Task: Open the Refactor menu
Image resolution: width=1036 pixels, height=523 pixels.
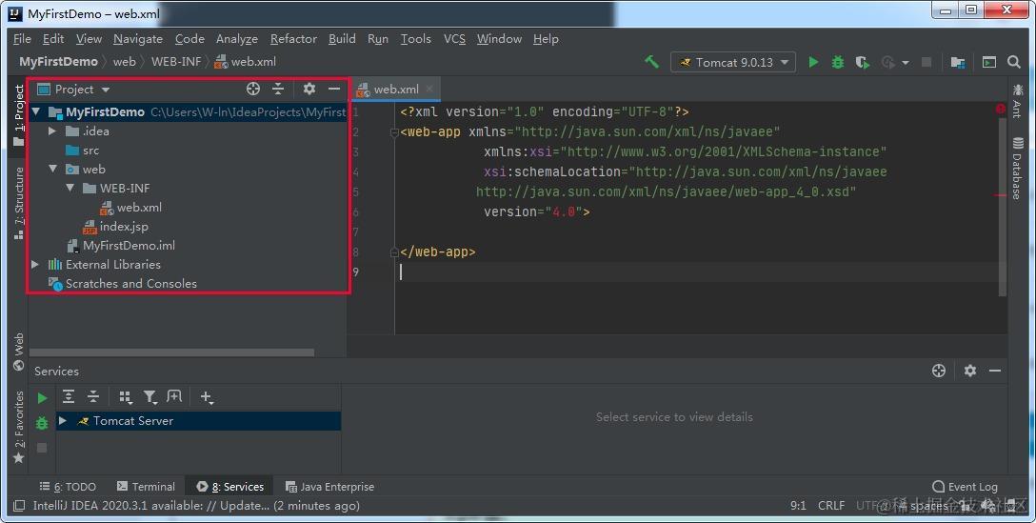Action: (x=293, y=39)
